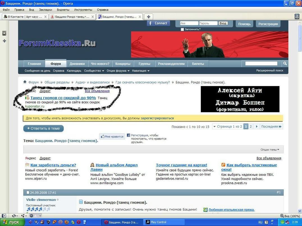Expand the 'Навигация' dropdown
The image size is (302, 226).
[x=141, y=71]
